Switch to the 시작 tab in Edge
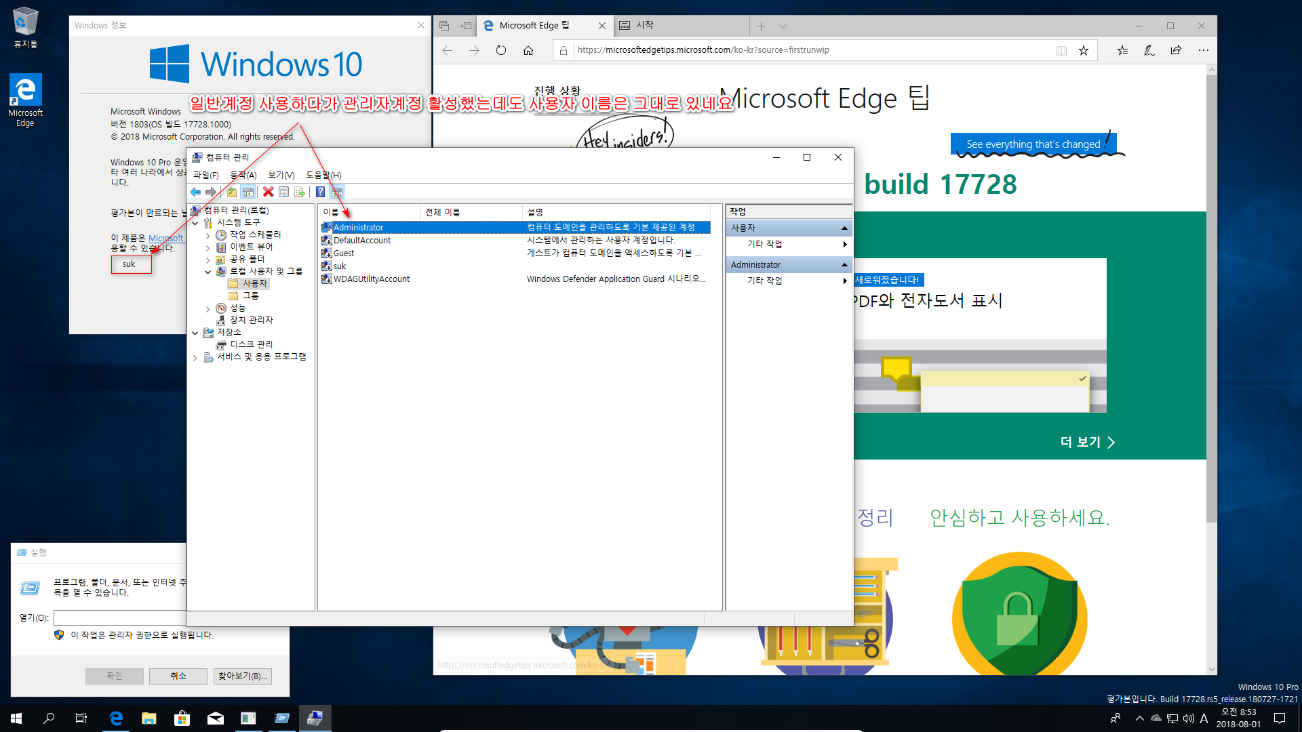The image size is (1302, 732). [x=682, y=26]
